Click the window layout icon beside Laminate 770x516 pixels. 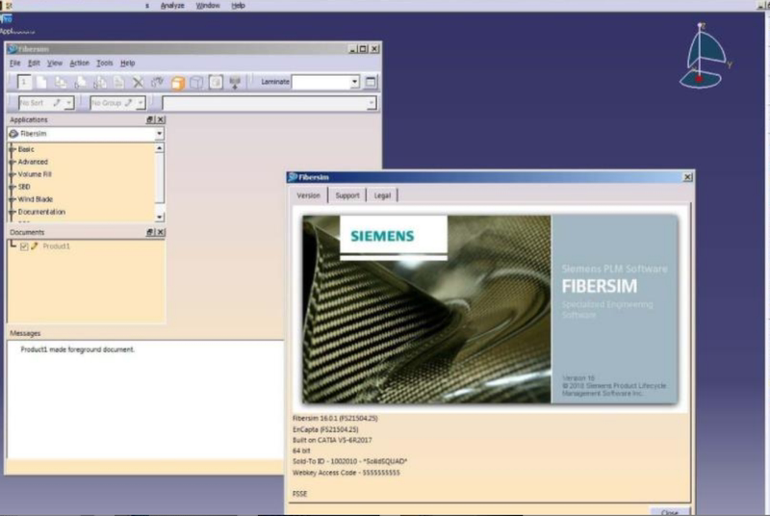pyautogui.click(x=371, y=82)
